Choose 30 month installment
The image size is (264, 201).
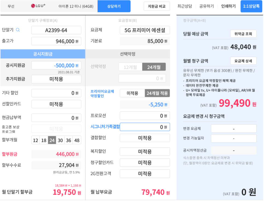point(60,140)
